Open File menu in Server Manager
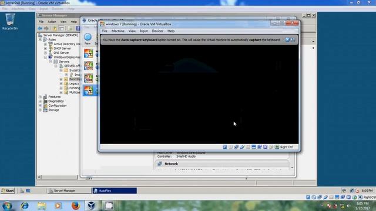Image resolution: width=376 pixels, height=211 pixels. pyautogui.click(x=41, y=22)
